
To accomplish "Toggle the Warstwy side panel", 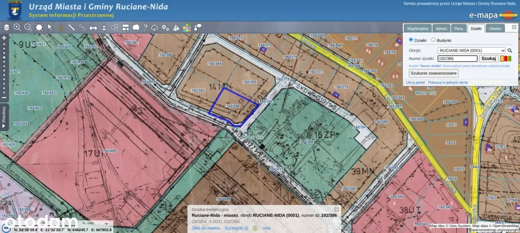I will coord(4,118).
